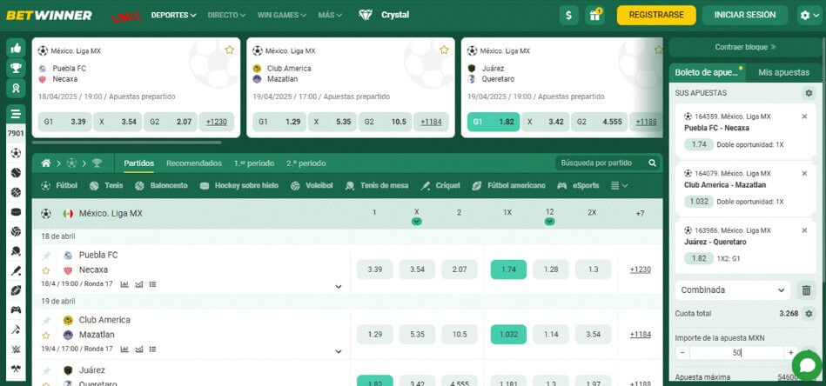The height and width of the screenshot is (386, 826).
Task: Pin the Club America match row
Action: click(x=46, y=320)
